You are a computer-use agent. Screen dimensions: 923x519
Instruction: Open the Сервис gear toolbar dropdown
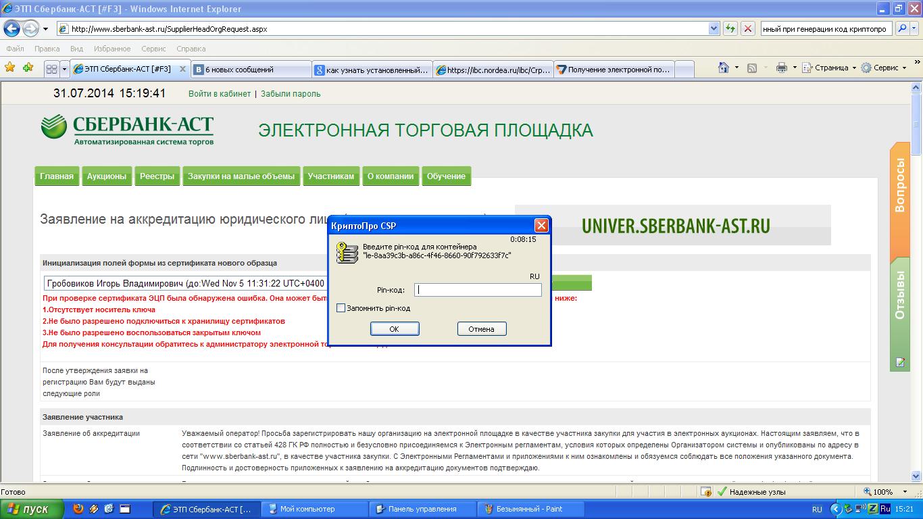coord(884,68)
